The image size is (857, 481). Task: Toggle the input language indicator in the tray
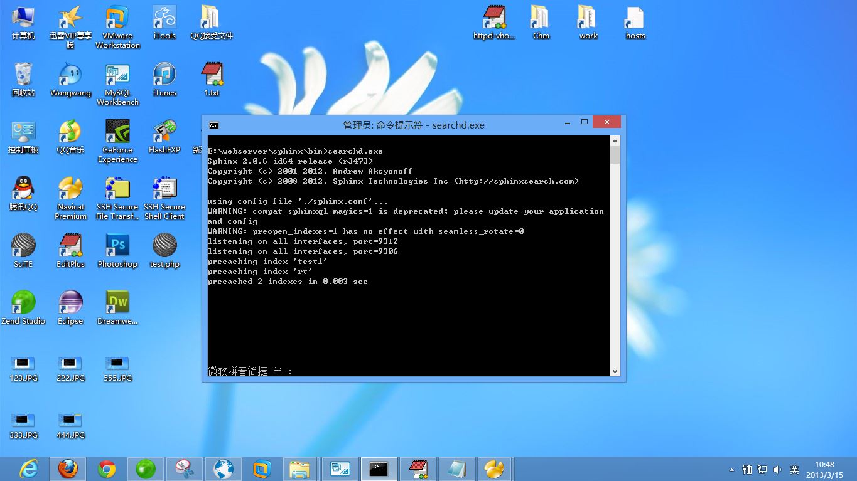click(x=794, y=469)
